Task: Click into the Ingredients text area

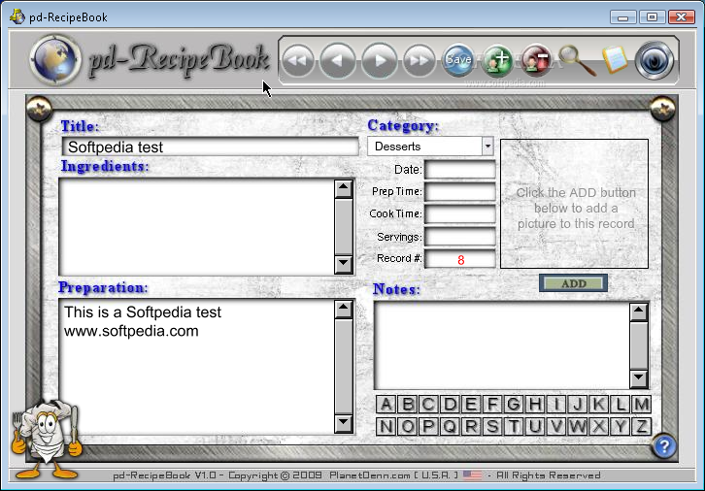Action: point(197,226)
